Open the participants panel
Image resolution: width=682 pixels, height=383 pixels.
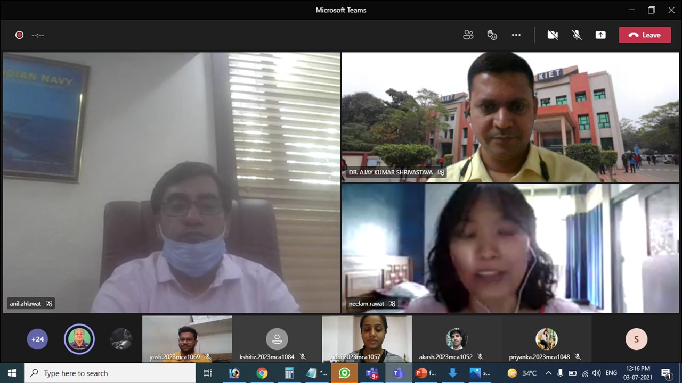(468, 35)
